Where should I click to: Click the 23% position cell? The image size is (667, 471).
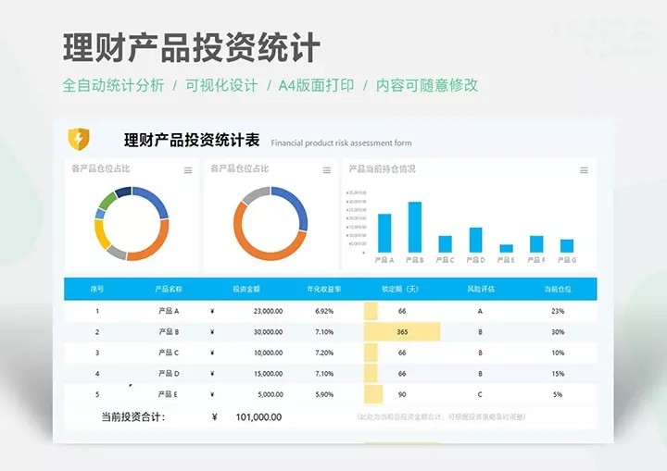[558, 311]
